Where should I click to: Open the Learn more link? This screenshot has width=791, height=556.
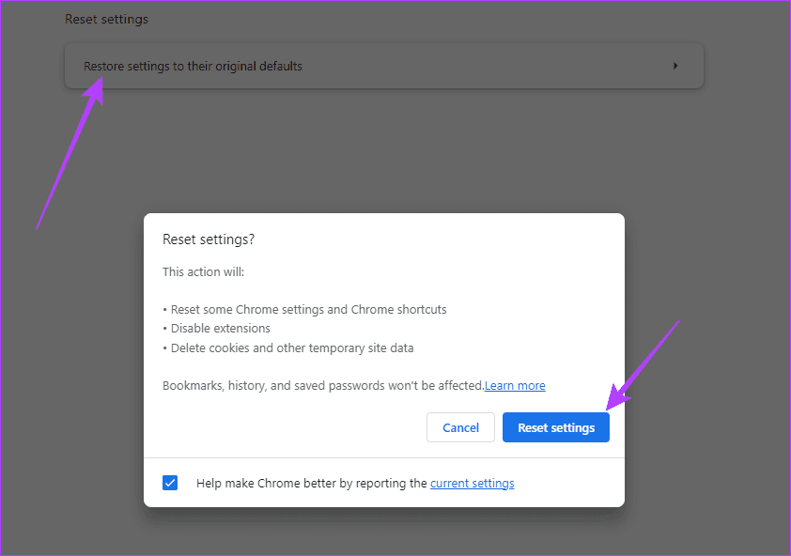[x=515, y=386]
